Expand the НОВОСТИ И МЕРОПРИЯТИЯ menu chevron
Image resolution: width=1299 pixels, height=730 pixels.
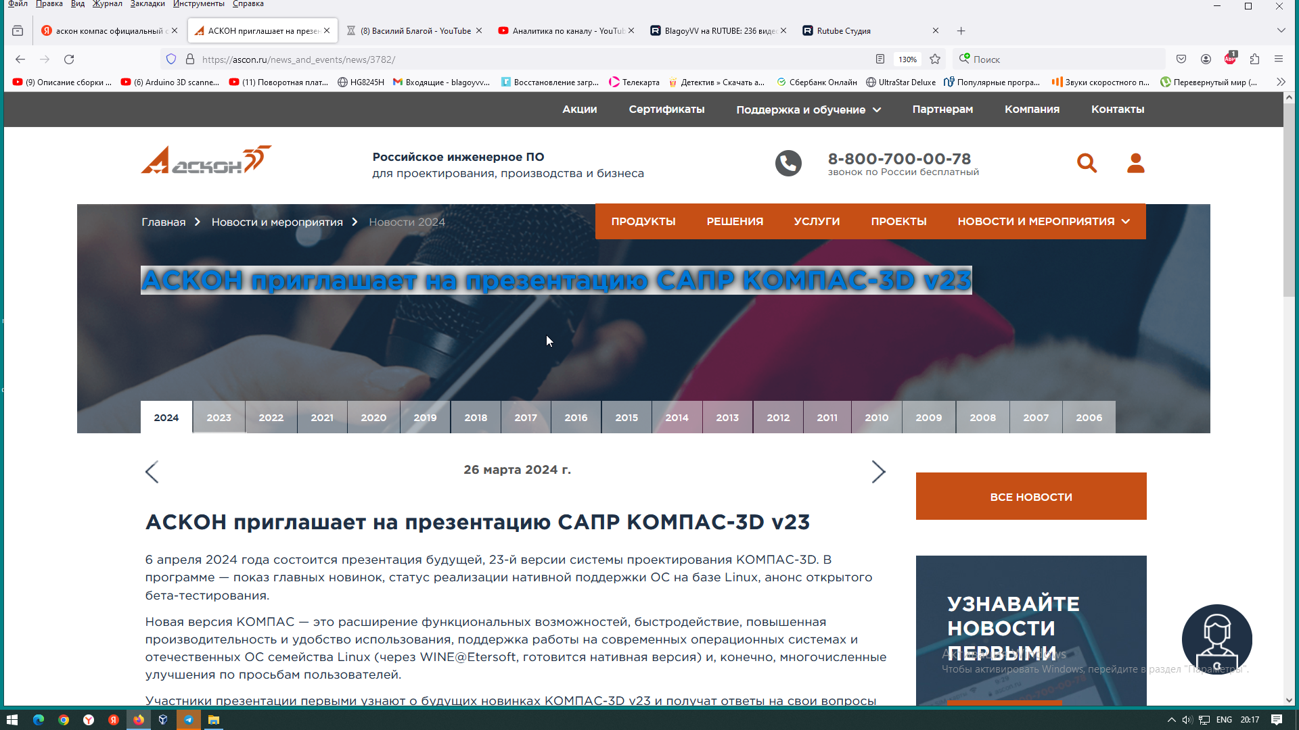[1126, 221]
